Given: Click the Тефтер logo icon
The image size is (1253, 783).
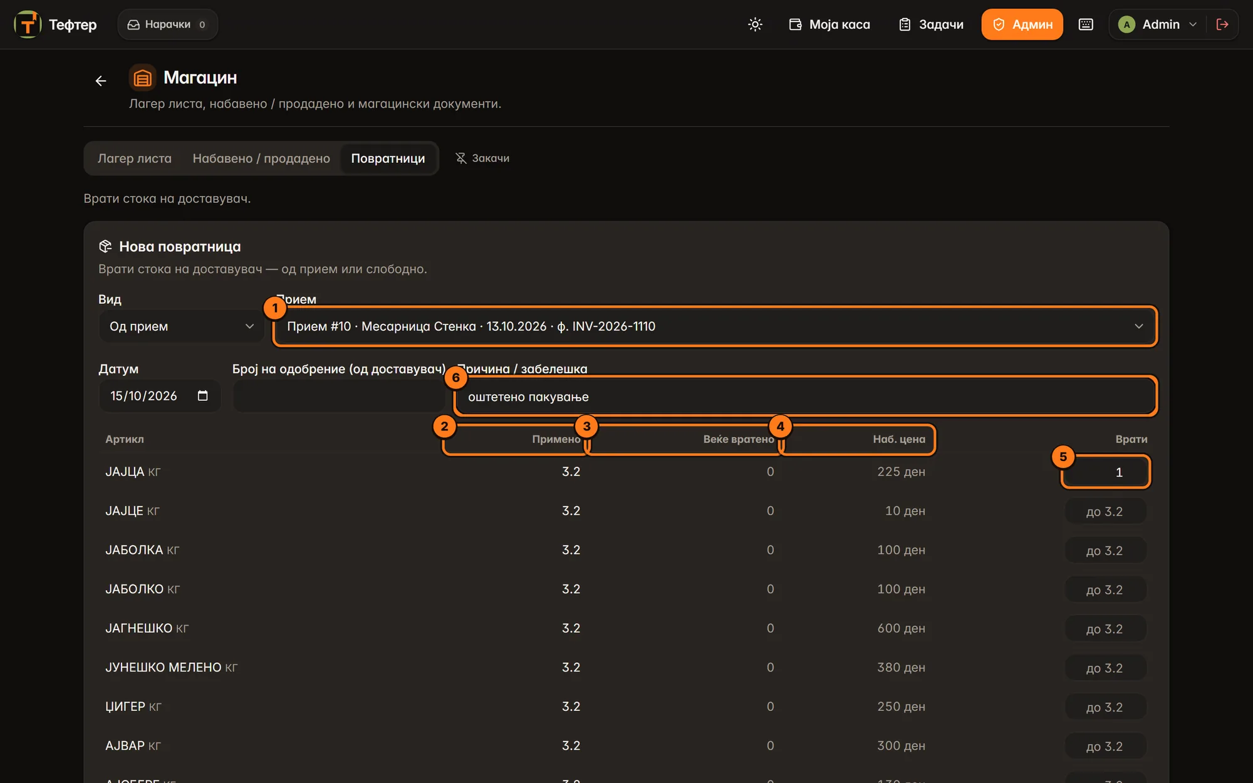Looking at the screenshot, I should click(x=28, y=24).
